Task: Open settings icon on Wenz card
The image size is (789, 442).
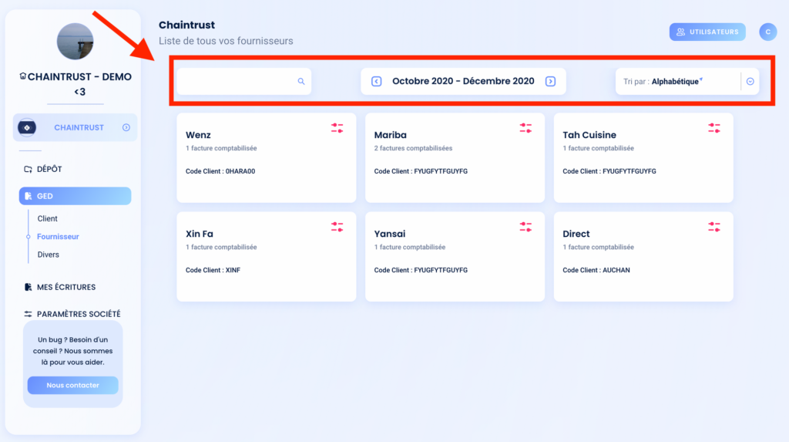Action: point(337,128)
